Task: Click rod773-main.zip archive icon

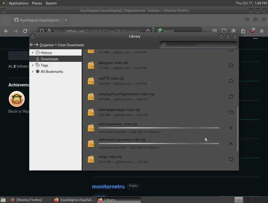Action: point(91,81)
